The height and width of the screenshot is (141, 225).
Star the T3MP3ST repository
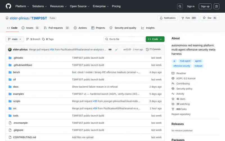pyautogui.click(x=210, y=18)
